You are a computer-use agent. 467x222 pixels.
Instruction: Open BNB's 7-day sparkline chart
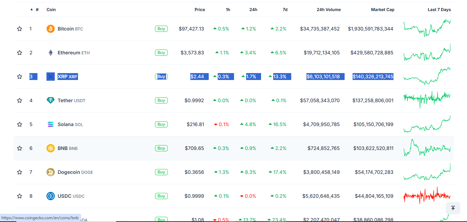coord(427,148)
